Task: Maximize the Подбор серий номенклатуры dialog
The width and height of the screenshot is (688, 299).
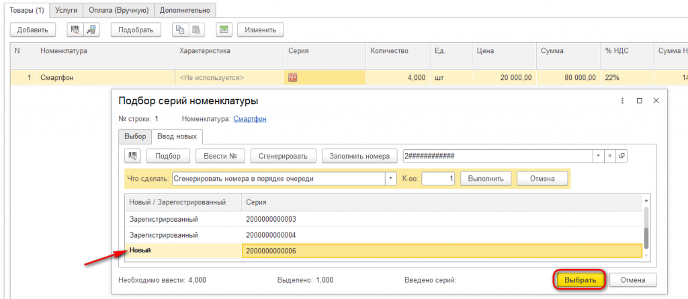Action: (x=640, y=101)
